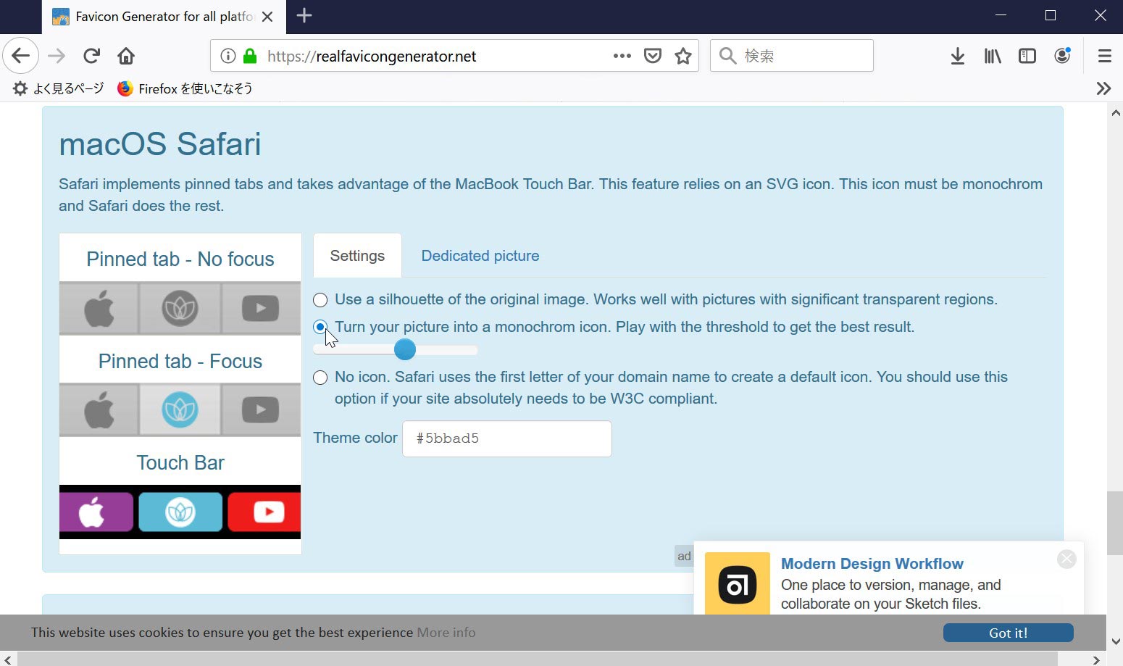Click blue lotus icon in Focus preview
1123x666 pixels.
(x=180, y=409)
